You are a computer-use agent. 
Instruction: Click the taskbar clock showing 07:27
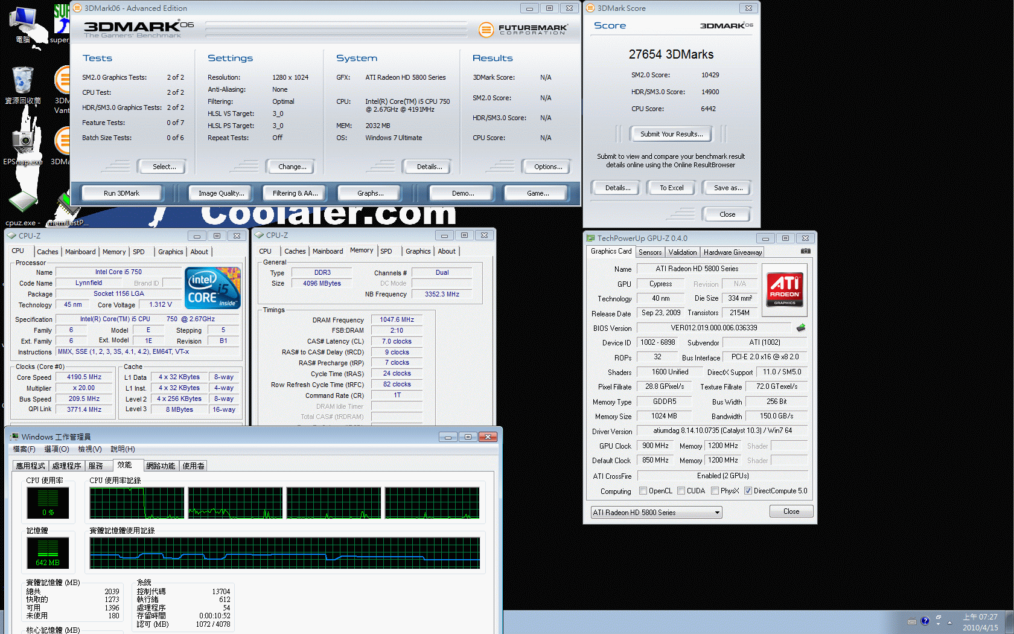[980, 622]
